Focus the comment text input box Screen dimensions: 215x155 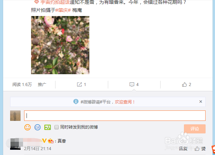point(115,116)
